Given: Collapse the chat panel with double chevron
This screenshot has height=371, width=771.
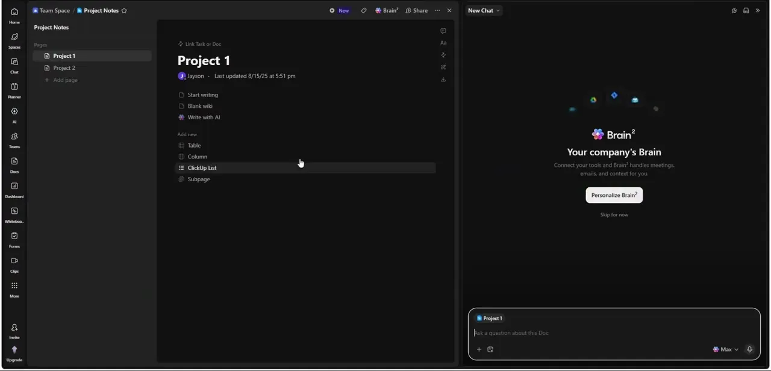Looking at the screenshot, I should click(x=758, y=10).
